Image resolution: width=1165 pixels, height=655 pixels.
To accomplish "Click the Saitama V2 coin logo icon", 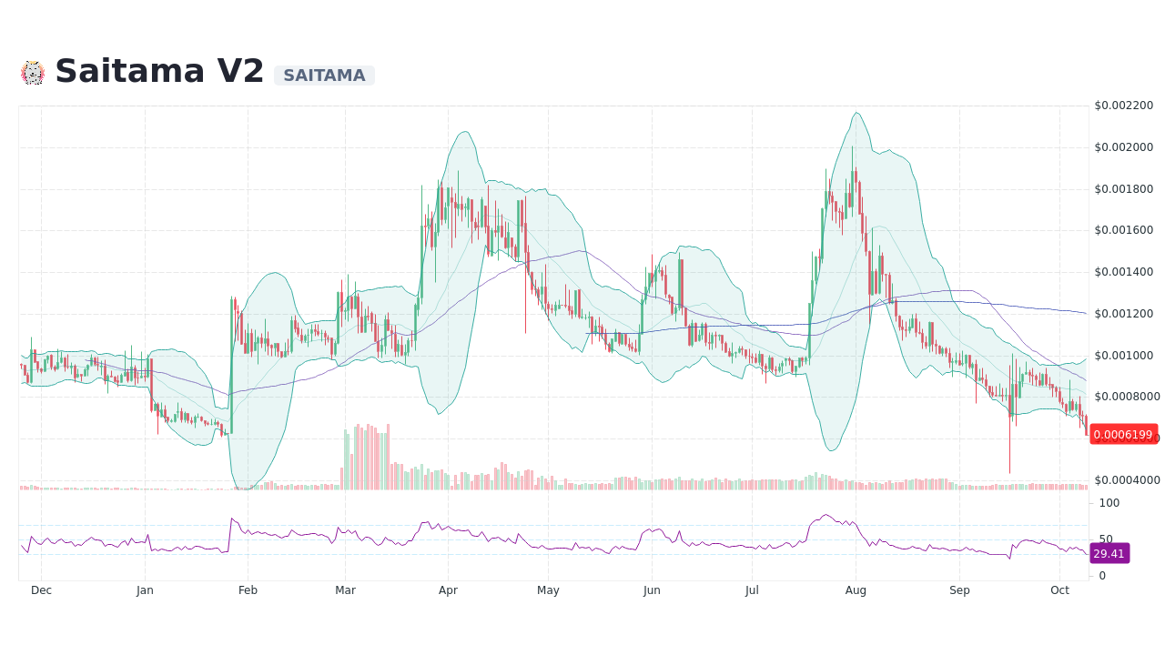I will pyautogui.click(x=33, y=73).
